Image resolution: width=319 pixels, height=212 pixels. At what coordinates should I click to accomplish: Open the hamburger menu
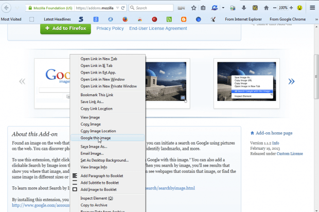click(x=312, y=8)
